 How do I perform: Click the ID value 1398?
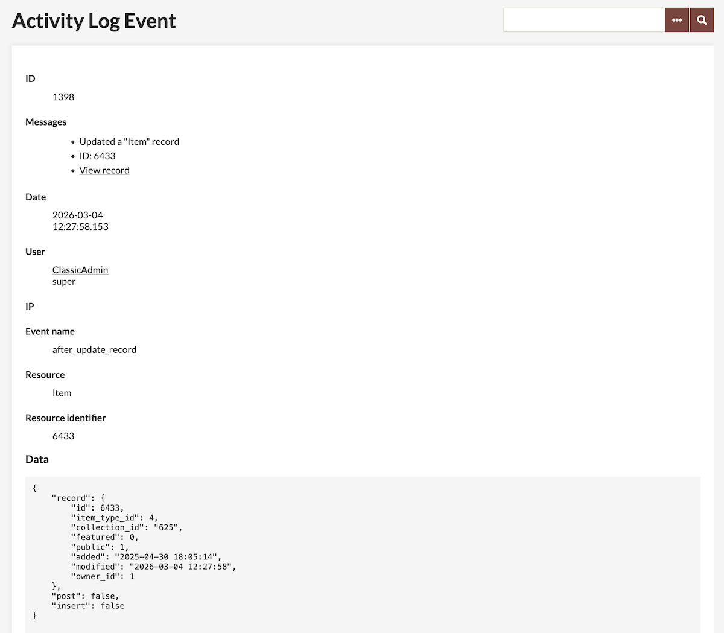tap(63, 97)
